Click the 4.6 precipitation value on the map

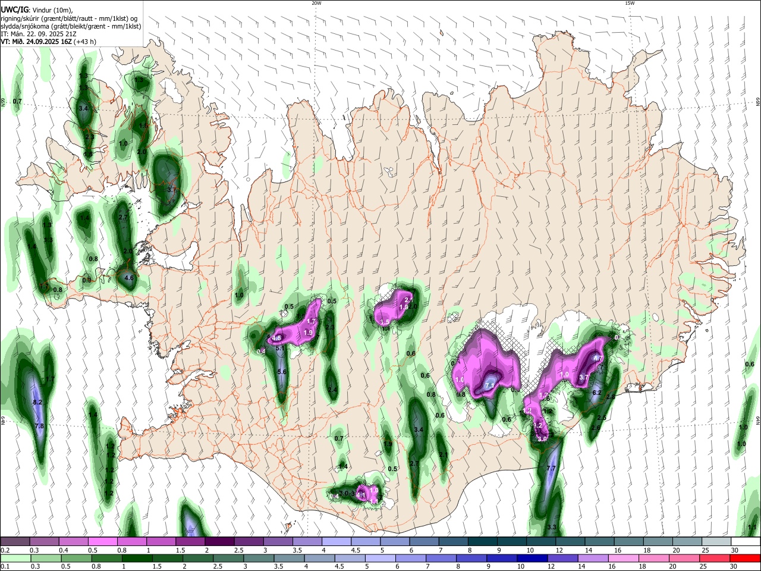[x=129, y=278]
